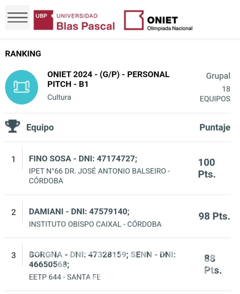This screenshot has height=294, width=240.
Task: Click the 100 Pts. score
Action: [x=207, y=168]
